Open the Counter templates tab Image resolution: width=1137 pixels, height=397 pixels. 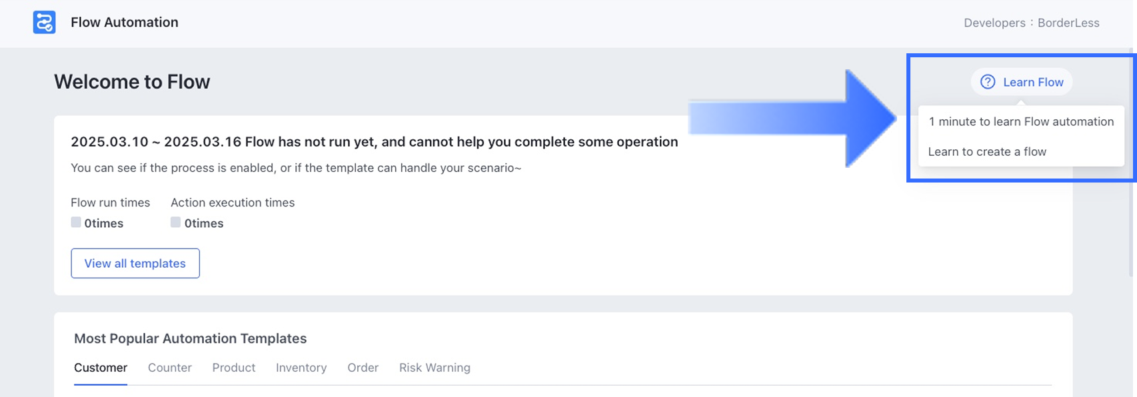pyautogui.click(x=170, y=368)
